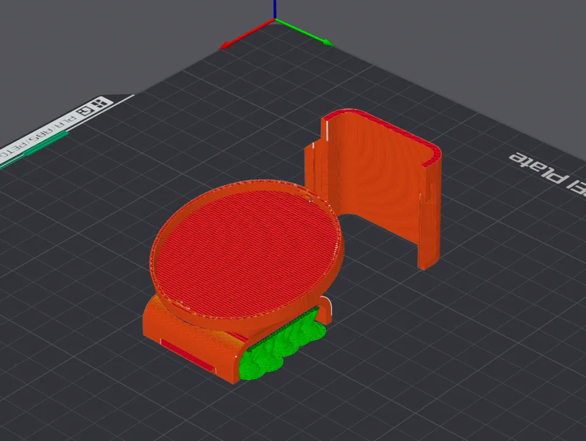
Task: Click the blue Z-axis line
Action: 275,8
